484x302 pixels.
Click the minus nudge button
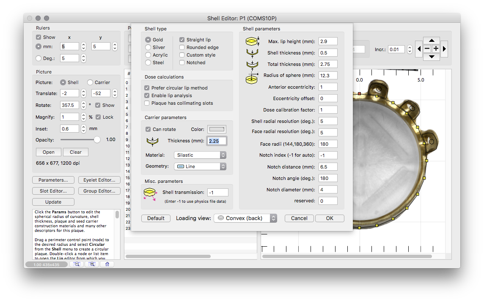[x=427, y=49]
